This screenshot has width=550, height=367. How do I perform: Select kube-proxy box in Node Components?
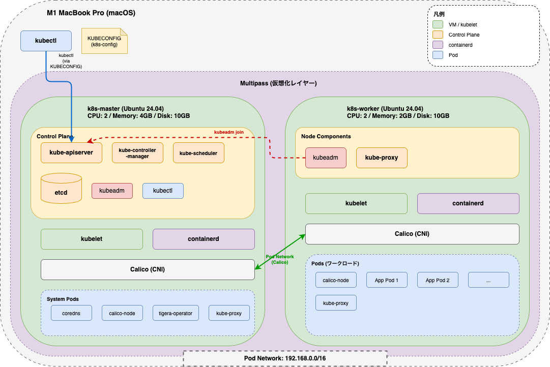(382, 158)
